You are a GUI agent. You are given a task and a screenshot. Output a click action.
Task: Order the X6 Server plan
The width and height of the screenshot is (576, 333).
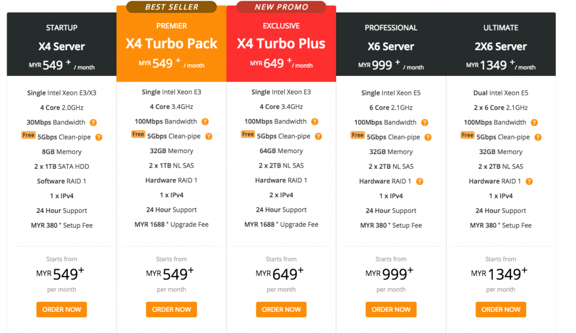[x=391, y=309]
